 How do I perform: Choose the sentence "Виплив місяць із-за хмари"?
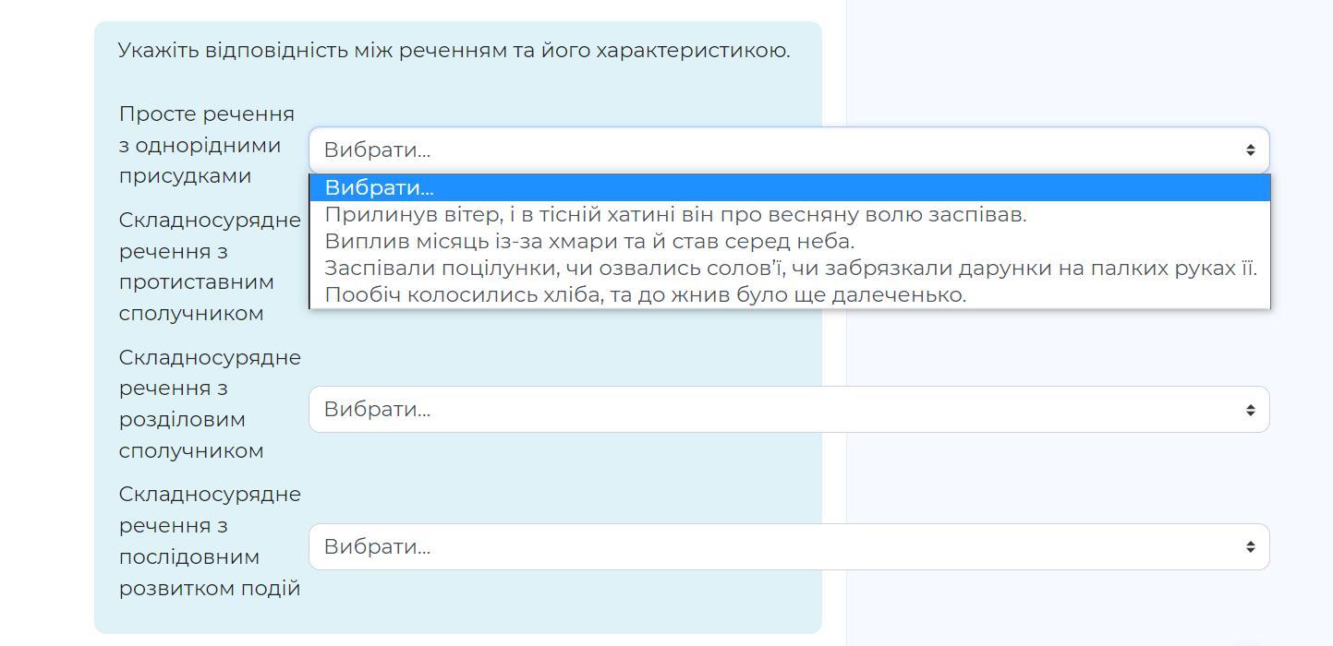pos(589,242)
